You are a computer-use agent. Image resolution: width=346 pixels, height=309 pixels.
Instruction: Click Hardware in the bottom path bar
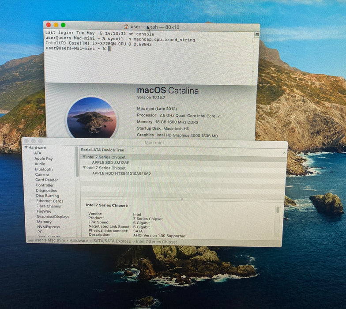pyautogui.click(x=79, y=241)
